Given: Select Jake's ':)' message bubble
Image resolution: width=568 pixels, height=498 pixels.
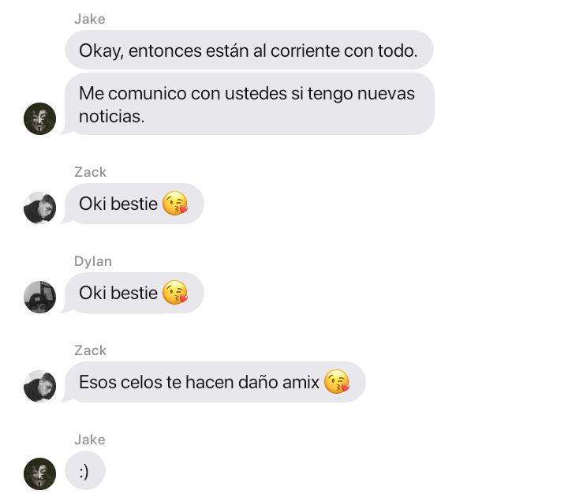Looking at the screenshot, I should click(85, 470).
